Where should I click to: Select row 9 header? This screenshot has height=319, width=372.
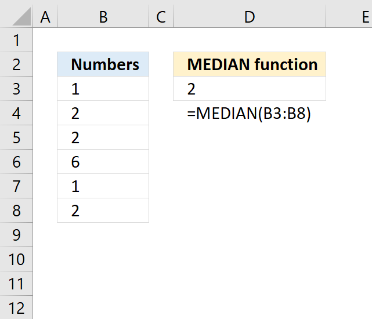tap(16, 235)
